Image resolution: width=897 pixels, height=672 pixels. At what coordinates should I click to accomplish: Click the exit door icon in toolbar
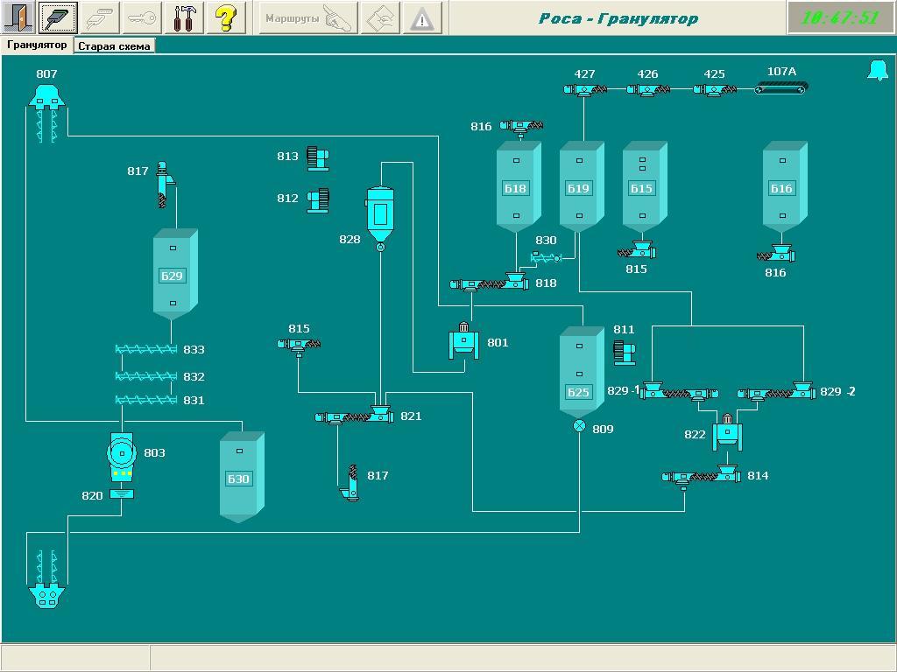[18, 17]
